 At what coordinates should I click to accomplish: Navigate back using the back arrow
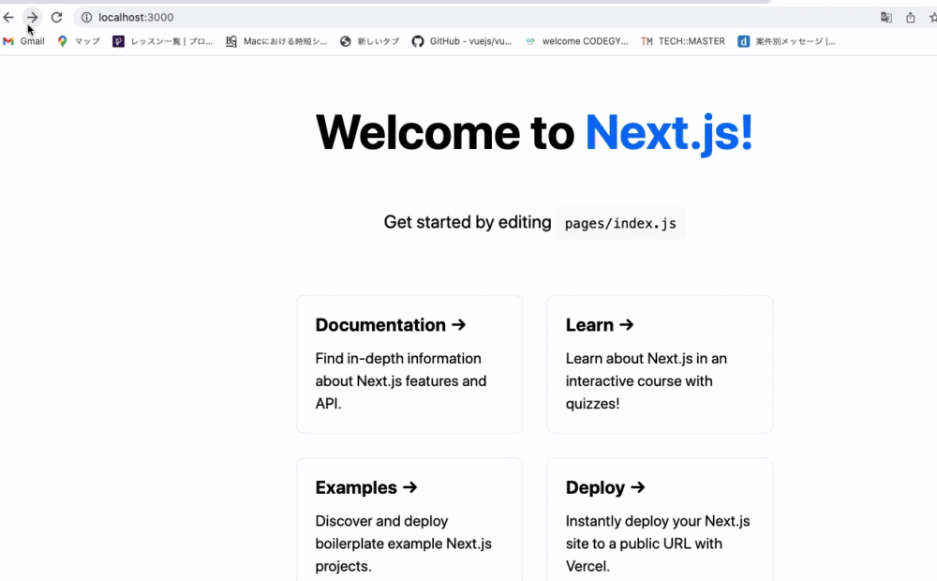click(x=9, y=16)
